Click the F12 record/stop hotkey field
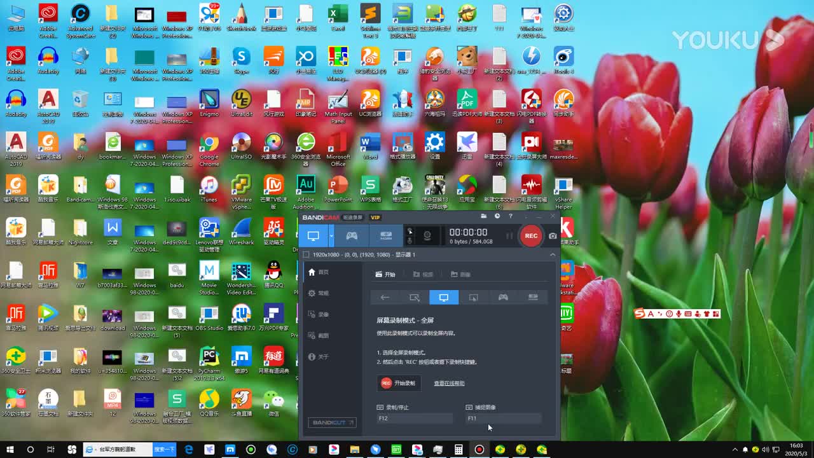This screenshot has width=814, height=458. (x=415, y=419)
